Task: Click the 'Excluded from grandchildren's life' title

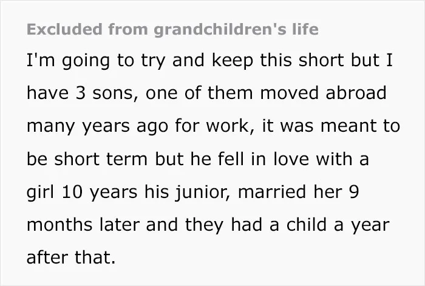Action: (x=172, y=30)
